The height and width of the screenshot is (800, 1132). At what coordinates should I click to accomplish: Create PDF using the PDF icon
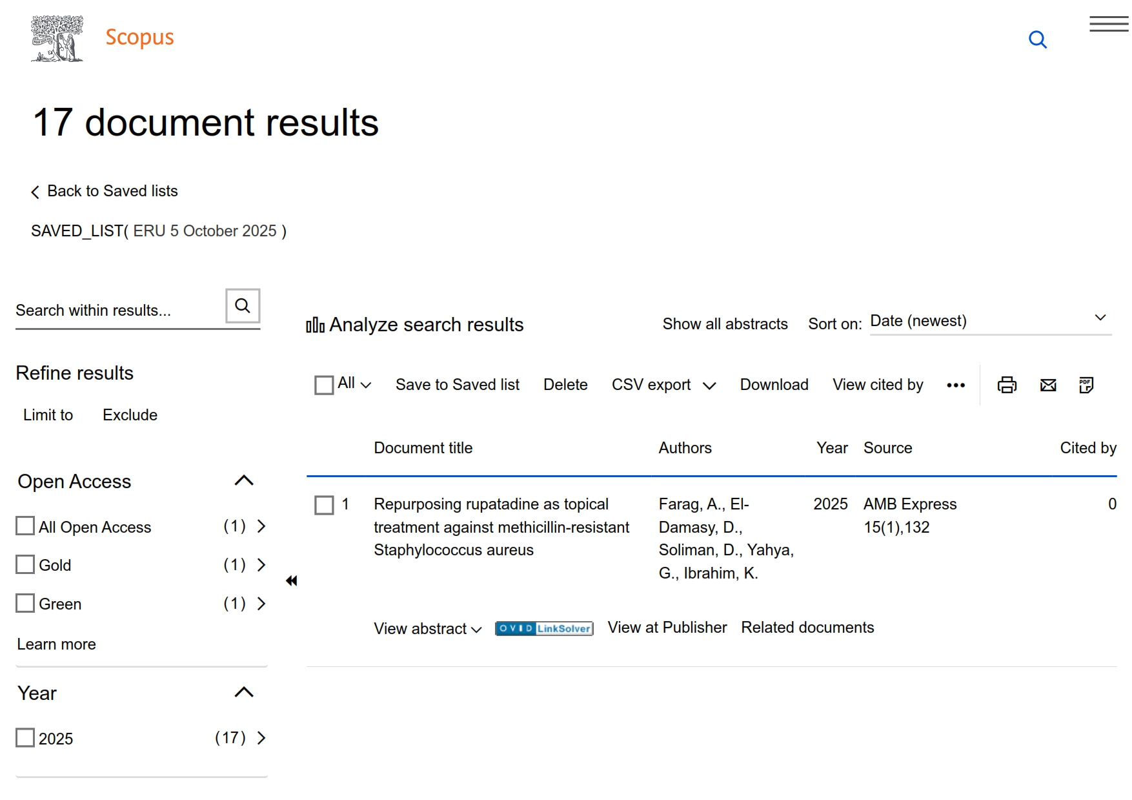click(x=1086, y=385)
